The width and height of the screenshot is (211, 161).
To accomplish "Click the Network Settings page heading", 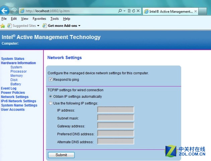I will coord(65,57).
